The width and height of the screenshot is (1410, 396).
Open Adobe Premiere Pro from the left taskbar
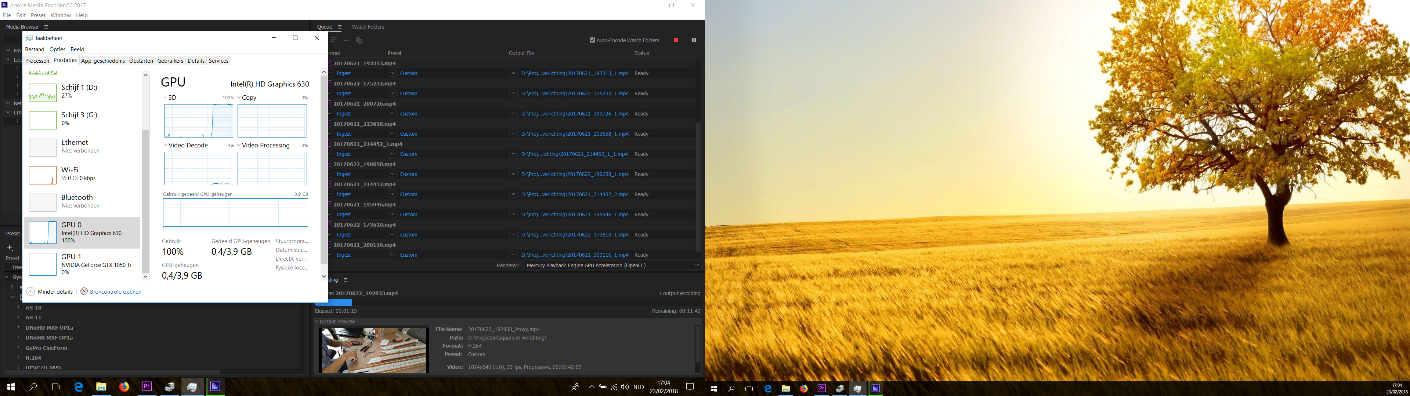coord(147,387)
